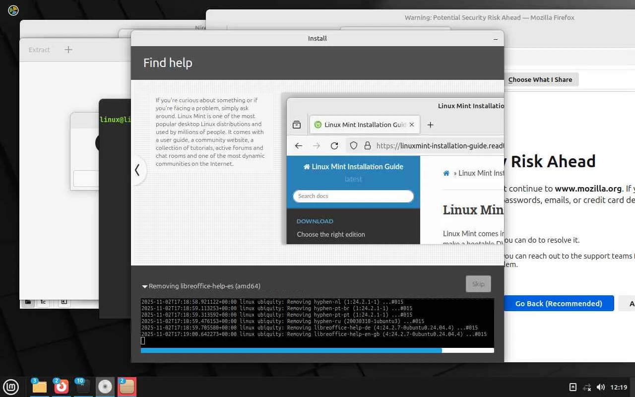
Task: Click the reload icon in the slide's browser
Action: click(x=334, y=146)
